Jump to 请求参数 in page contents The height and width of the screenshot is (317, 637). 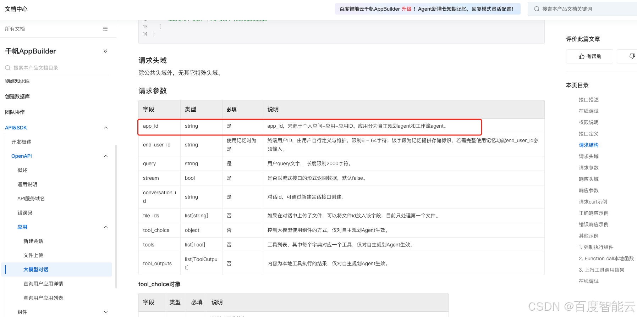click(589, 168)
